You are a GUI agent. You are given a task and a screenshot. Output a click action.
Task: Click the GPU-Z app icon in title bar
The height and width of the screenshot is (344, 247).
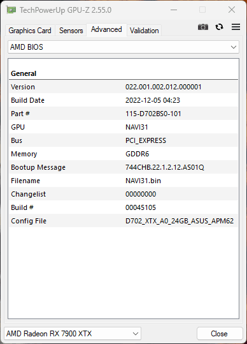pyautogui.click(x=11, y=10)
